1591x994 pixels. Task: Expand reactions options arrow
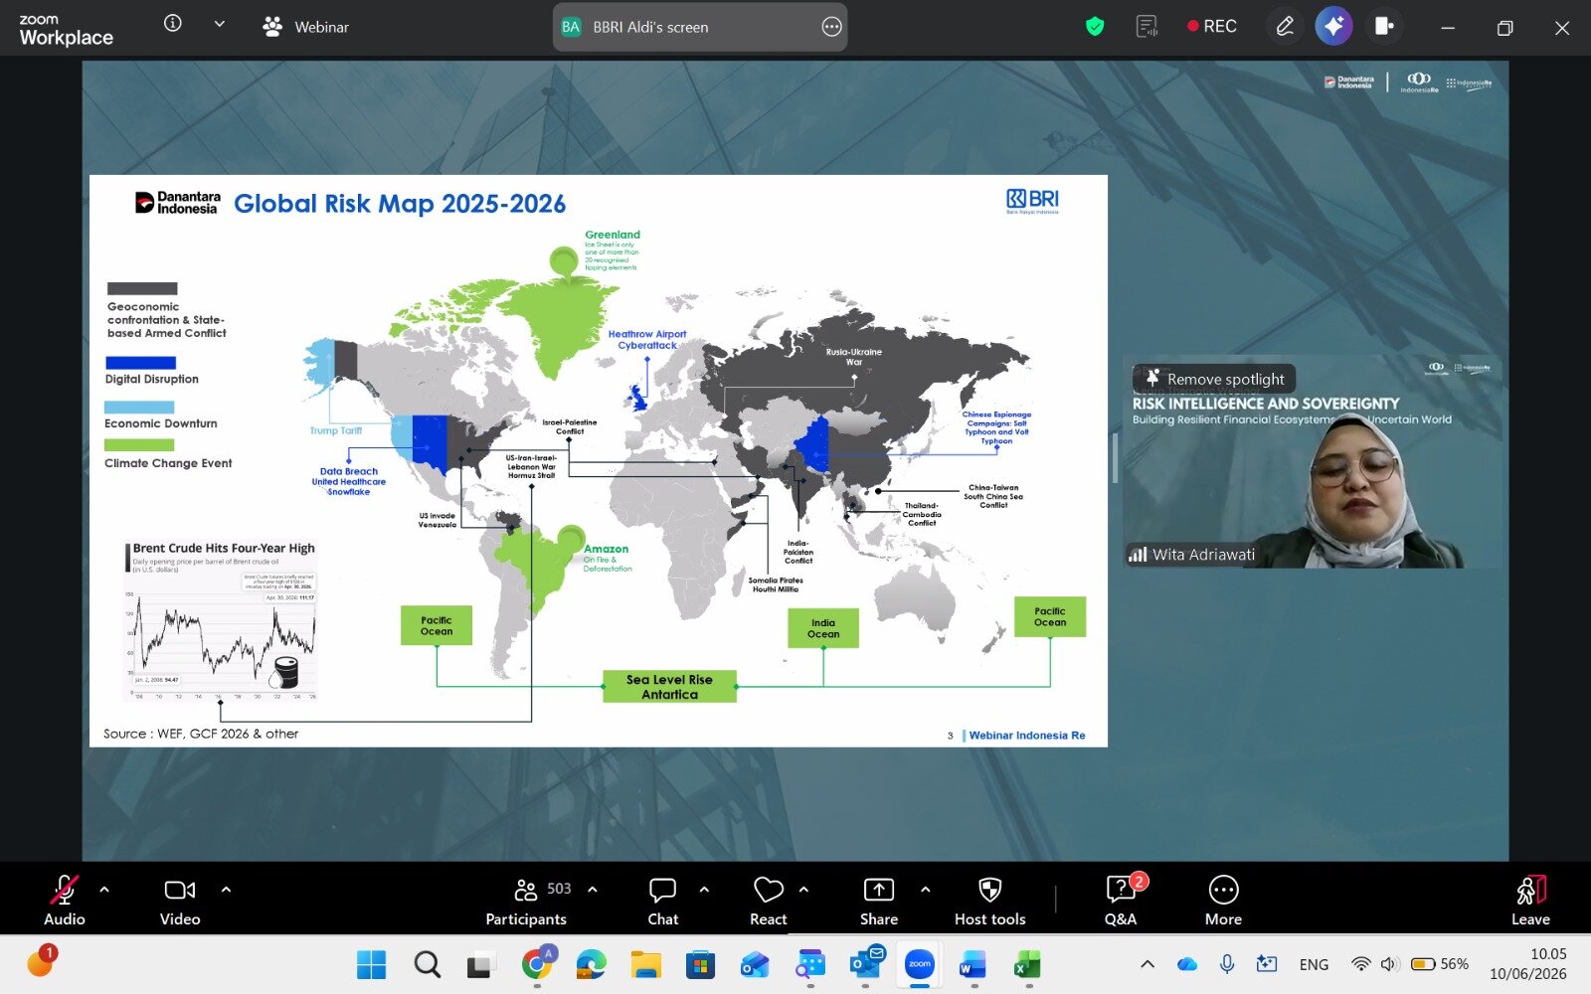tap(803, 890)
